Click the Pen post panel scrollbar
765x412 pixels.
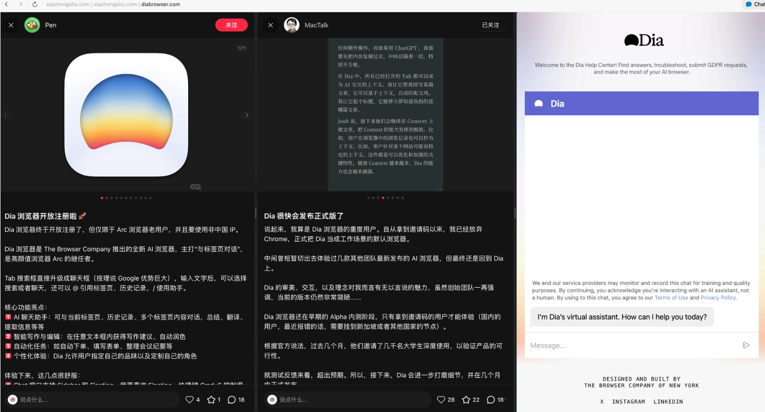256,213
